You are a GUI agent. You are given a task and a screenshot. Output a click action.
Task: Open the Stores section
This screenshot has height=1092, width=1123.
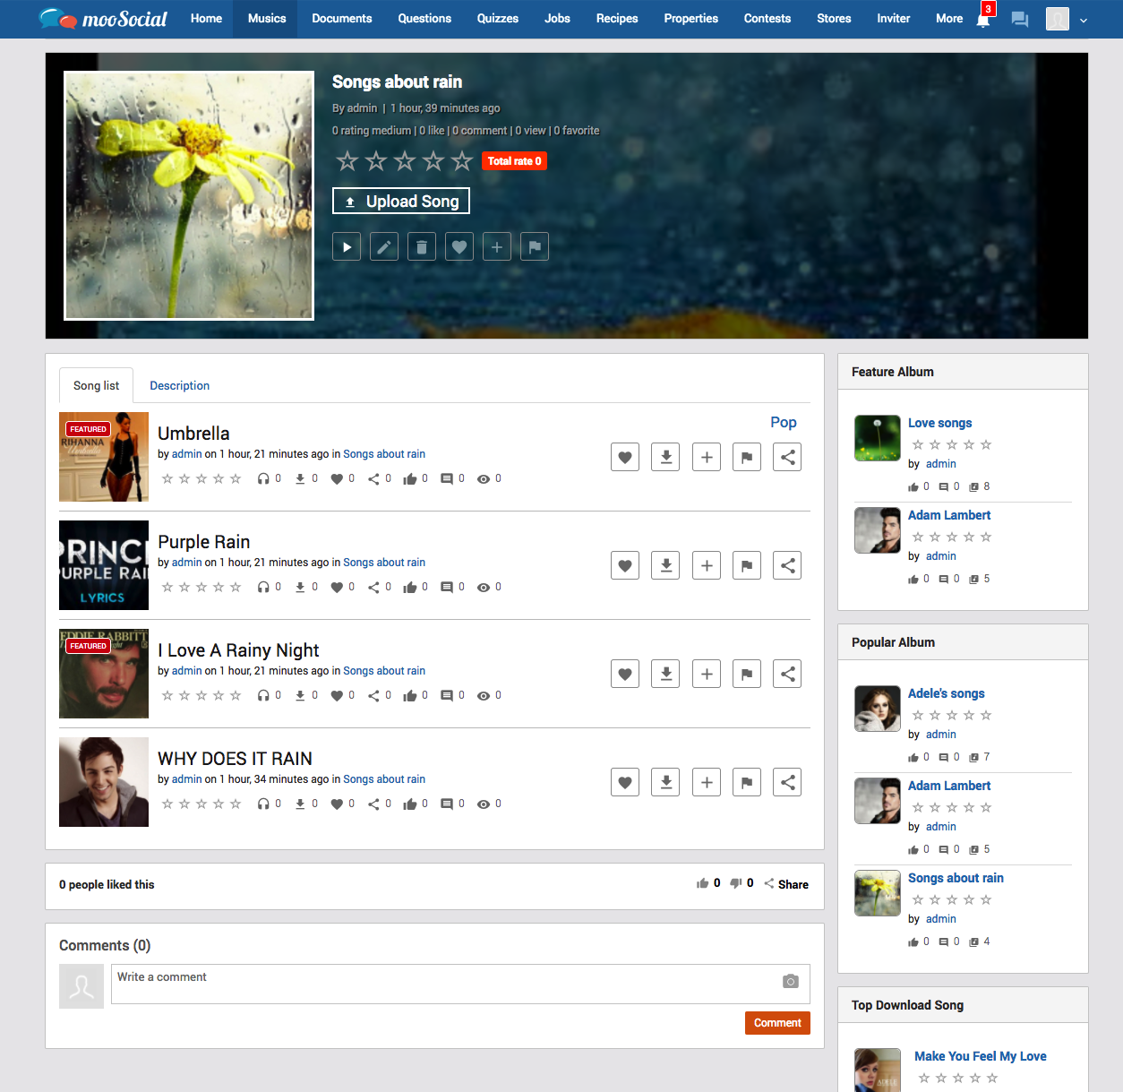[x=834, y=19]
